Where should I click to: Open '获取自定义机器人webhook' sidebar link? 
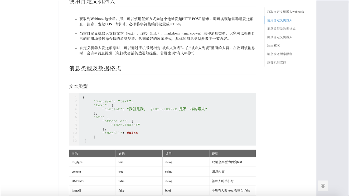[x=285, y=12]
